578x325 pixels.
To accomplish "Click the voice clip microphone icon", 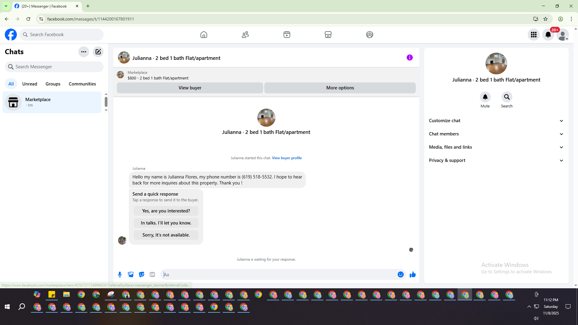I will pos(120,274).
